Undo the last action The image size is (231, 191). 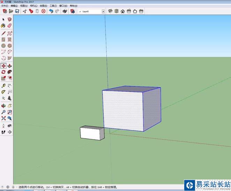(51, 11)
